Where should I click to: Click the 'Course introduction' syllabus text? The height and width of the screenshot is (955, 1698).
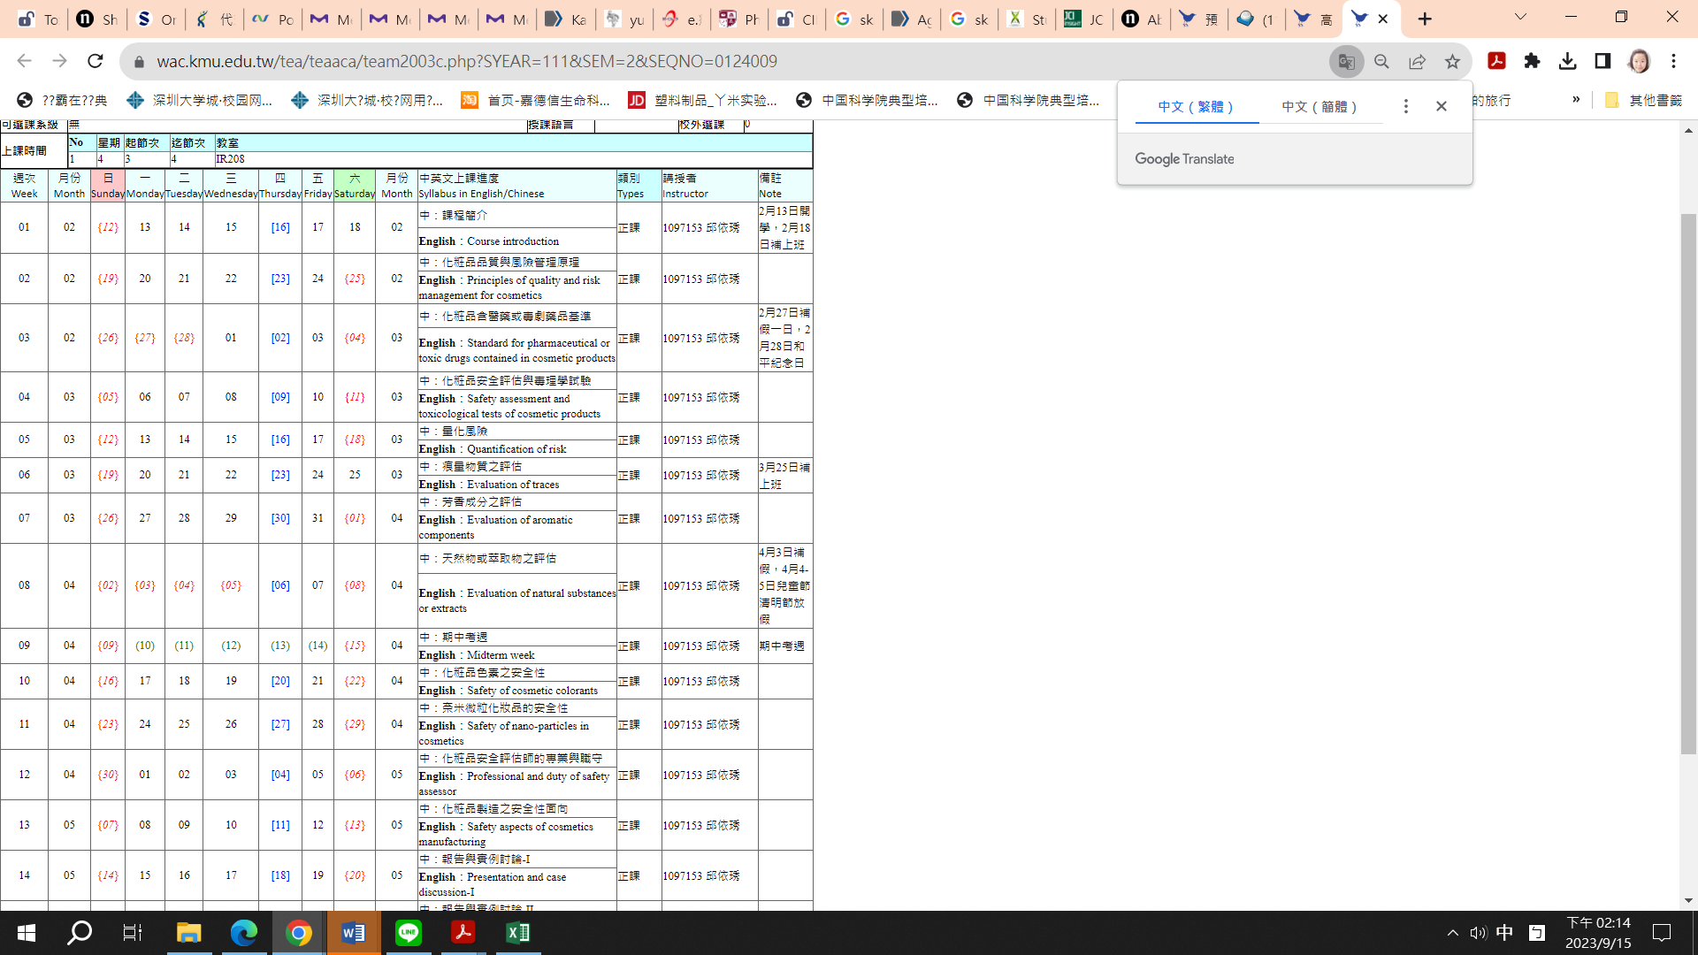(512, 241)
